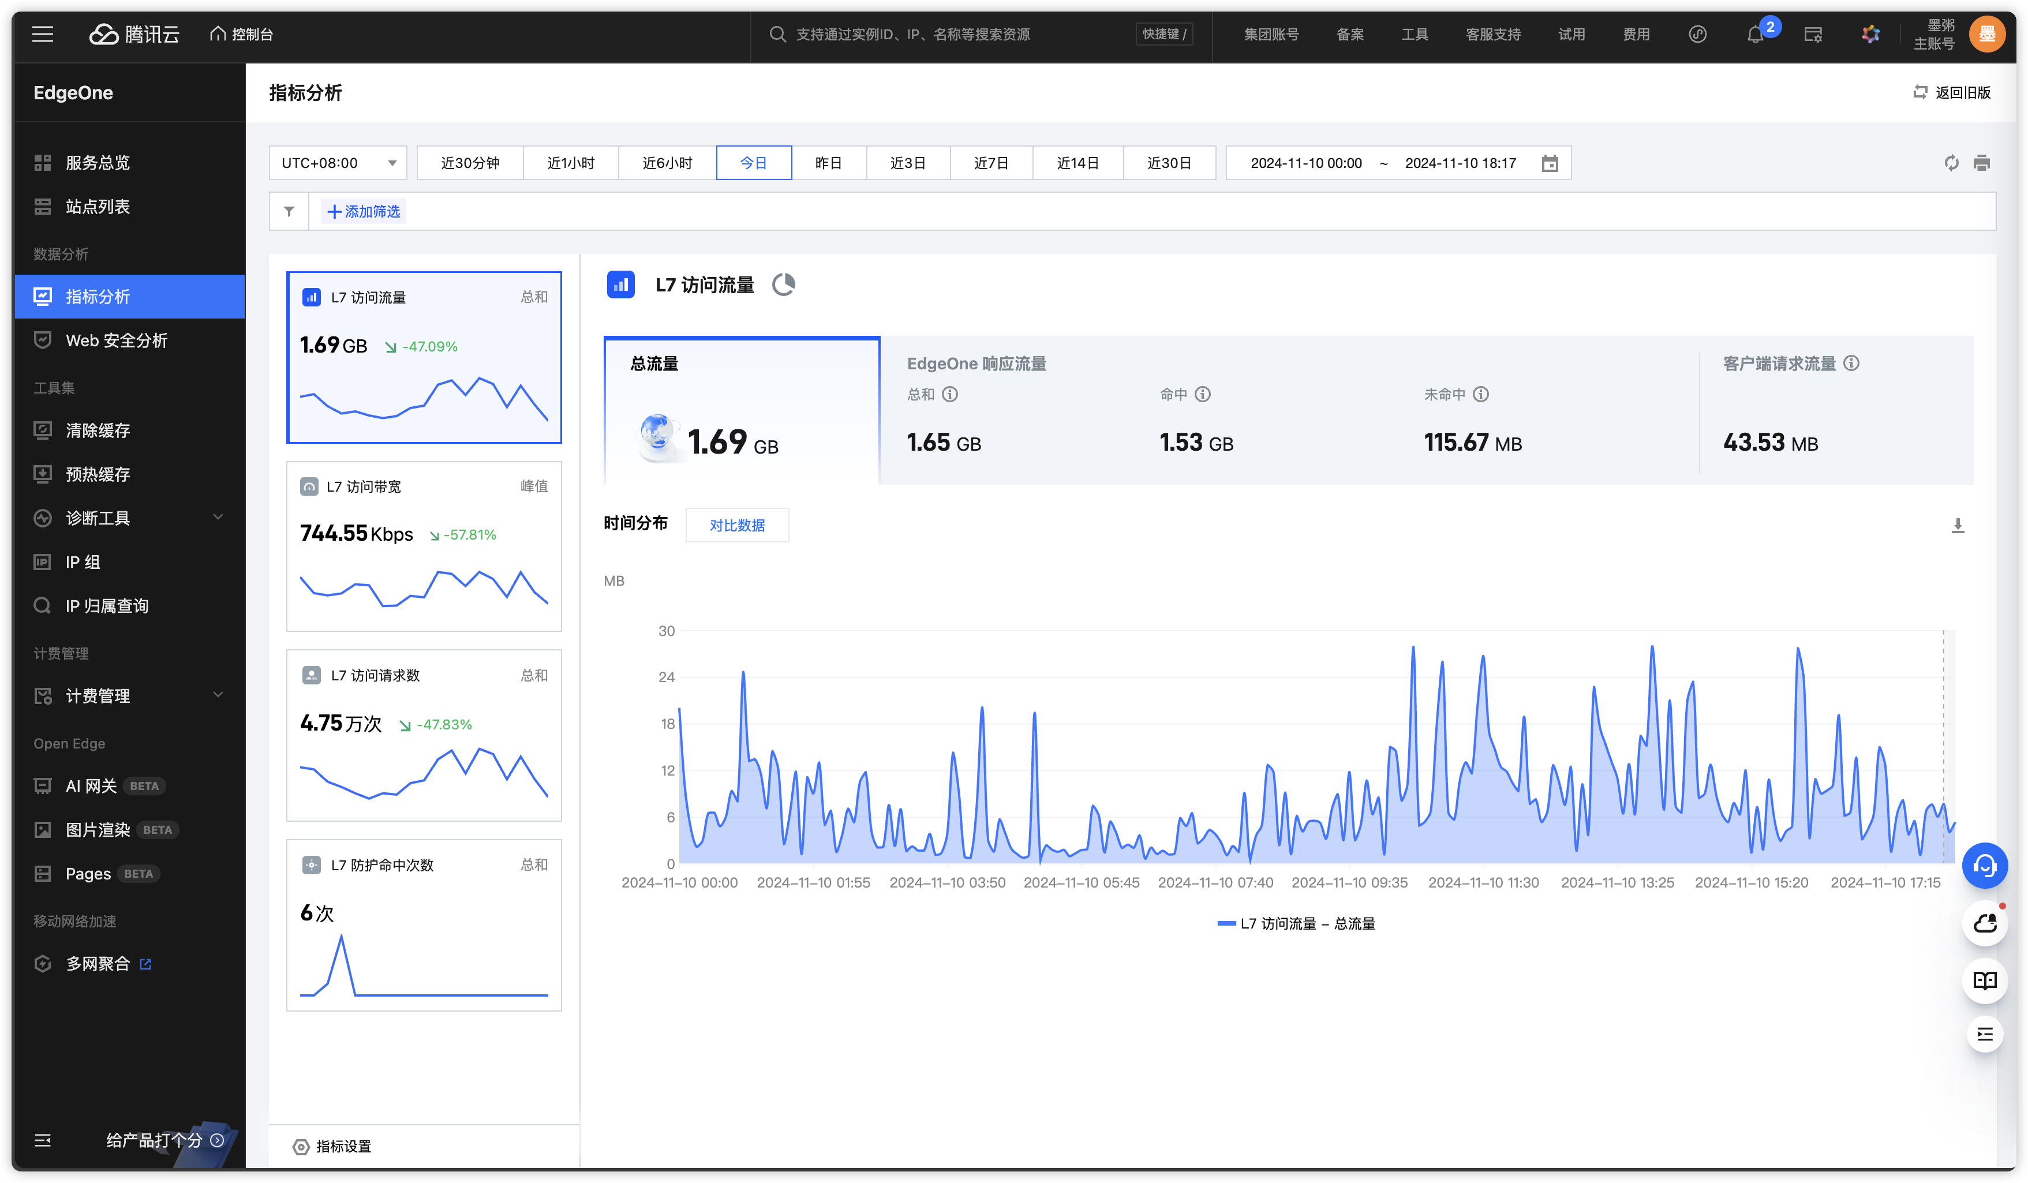Viewport: 2028px width, 1183px height.
Task: Open the hamburger navigation menu
Action: [x=43, y=34]
